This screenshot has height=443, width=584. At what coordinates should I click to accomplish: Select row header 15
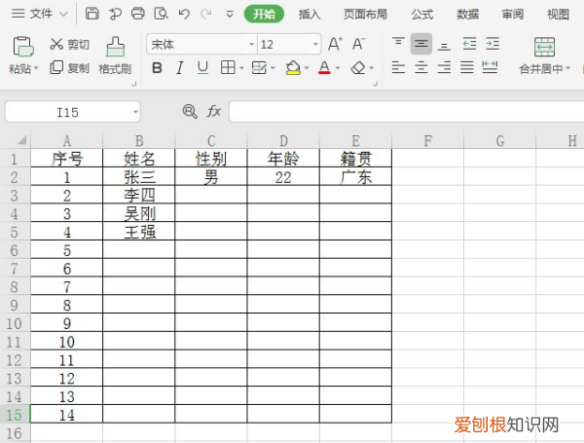(x=15, y=415)
